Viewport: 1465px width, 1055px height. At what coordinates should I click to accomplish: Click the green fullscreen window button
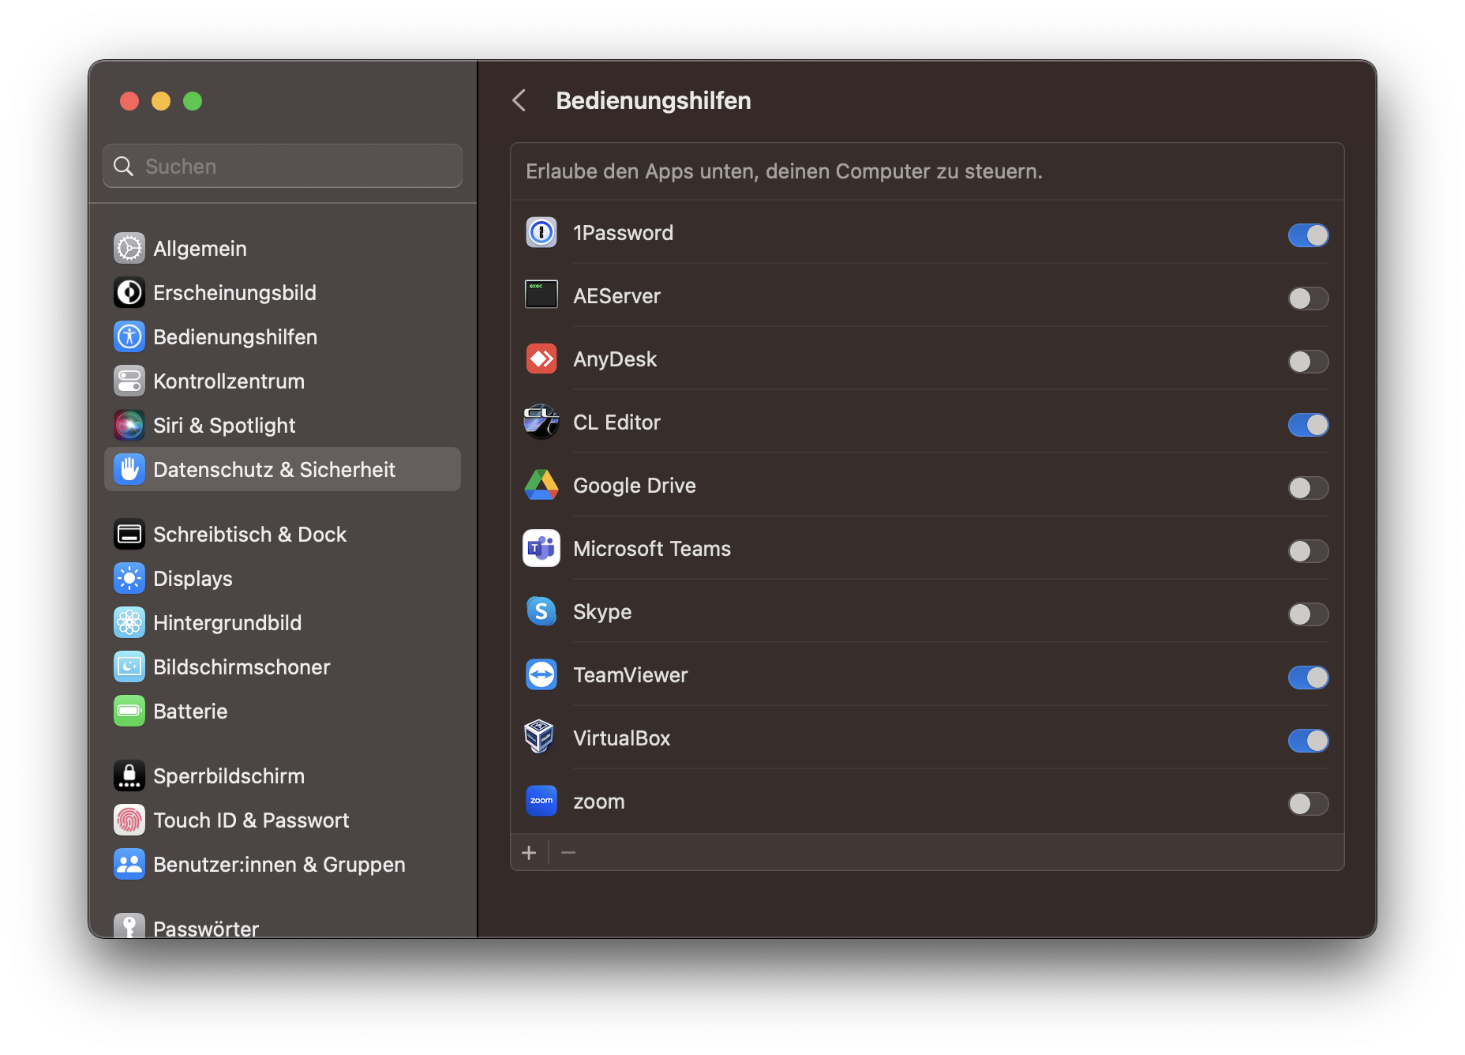tap(193, 101)
